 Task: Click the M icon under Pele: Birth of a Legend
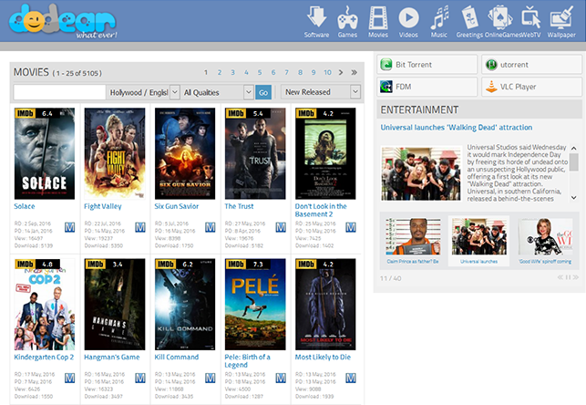pos(281,378)
